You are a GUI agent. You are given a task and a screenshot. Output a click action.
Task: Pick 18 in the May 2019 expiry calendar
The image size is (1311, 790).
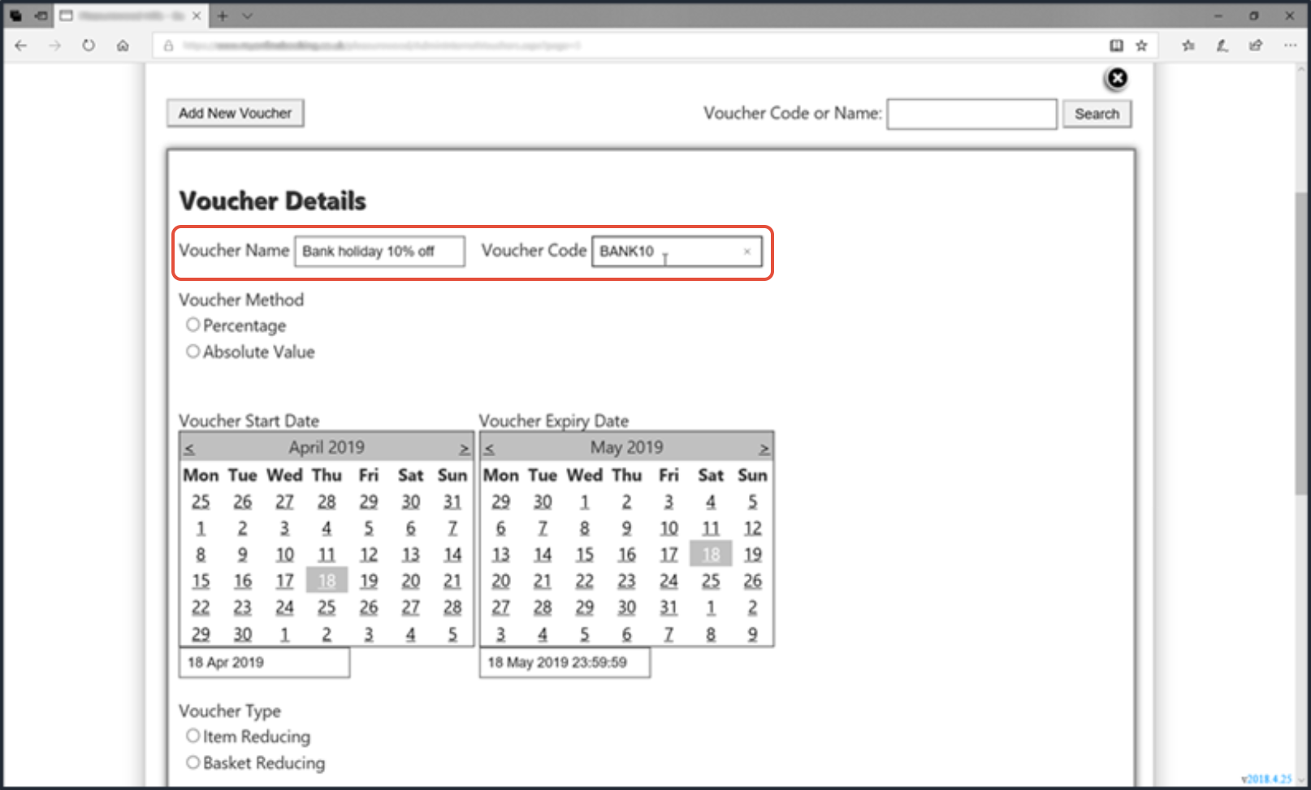(x=711, y=554)
